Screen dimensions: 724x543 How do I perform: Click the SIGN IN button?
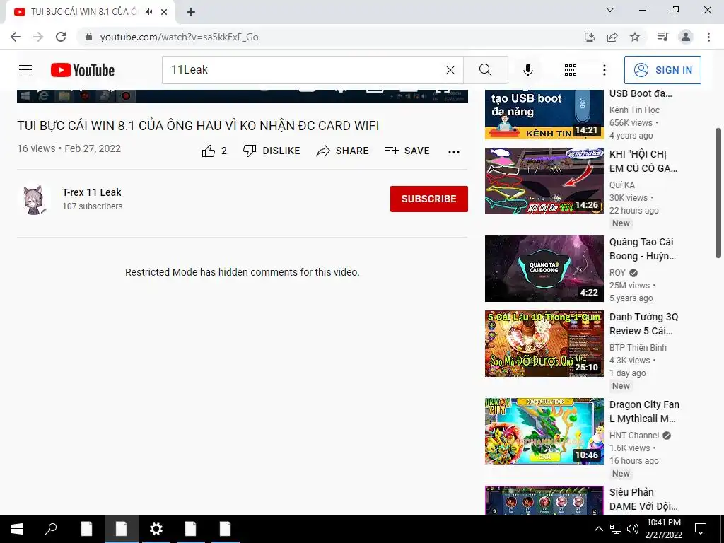[662, 70]
